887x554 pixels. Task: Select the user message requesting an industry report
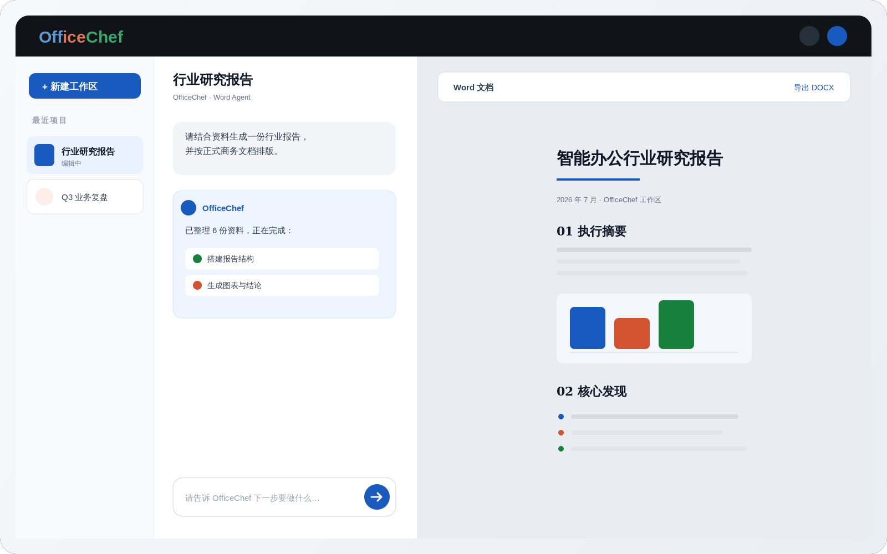pyautogui.click(x=284, y=148)
